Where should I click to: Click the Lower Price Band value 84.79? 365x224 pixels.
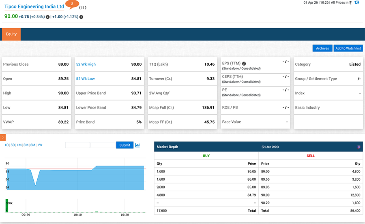(136, 108)
